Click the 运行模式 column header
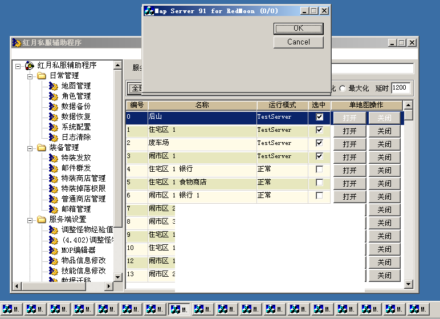The width and height of the screenshot is (440, 319). [x=282, y=105]
